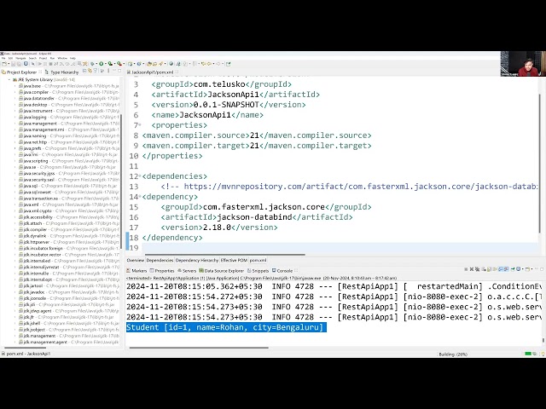Click the Coverage run toolbar icon
The width and height of the screenshot is (546, 409).
click(x=110, y=64)
